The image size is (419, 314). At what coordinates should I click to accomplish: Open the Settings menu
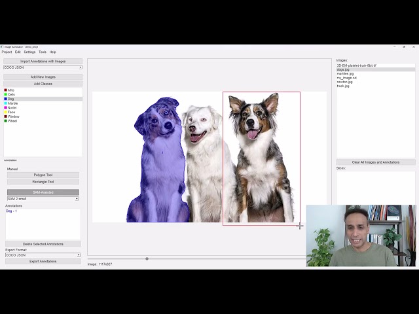[x=29, y=52]
